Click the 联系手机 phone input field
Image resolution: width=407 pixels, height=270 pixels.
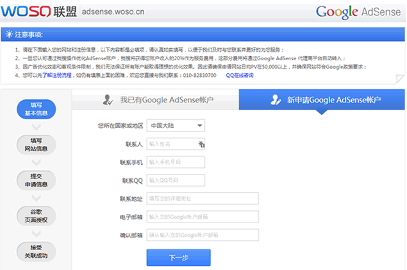[x=176, y=162]
